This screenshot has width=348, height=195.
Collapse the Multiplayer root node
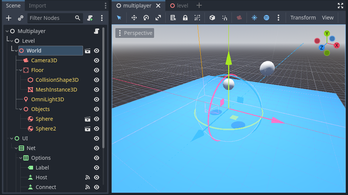coord(7,31)
